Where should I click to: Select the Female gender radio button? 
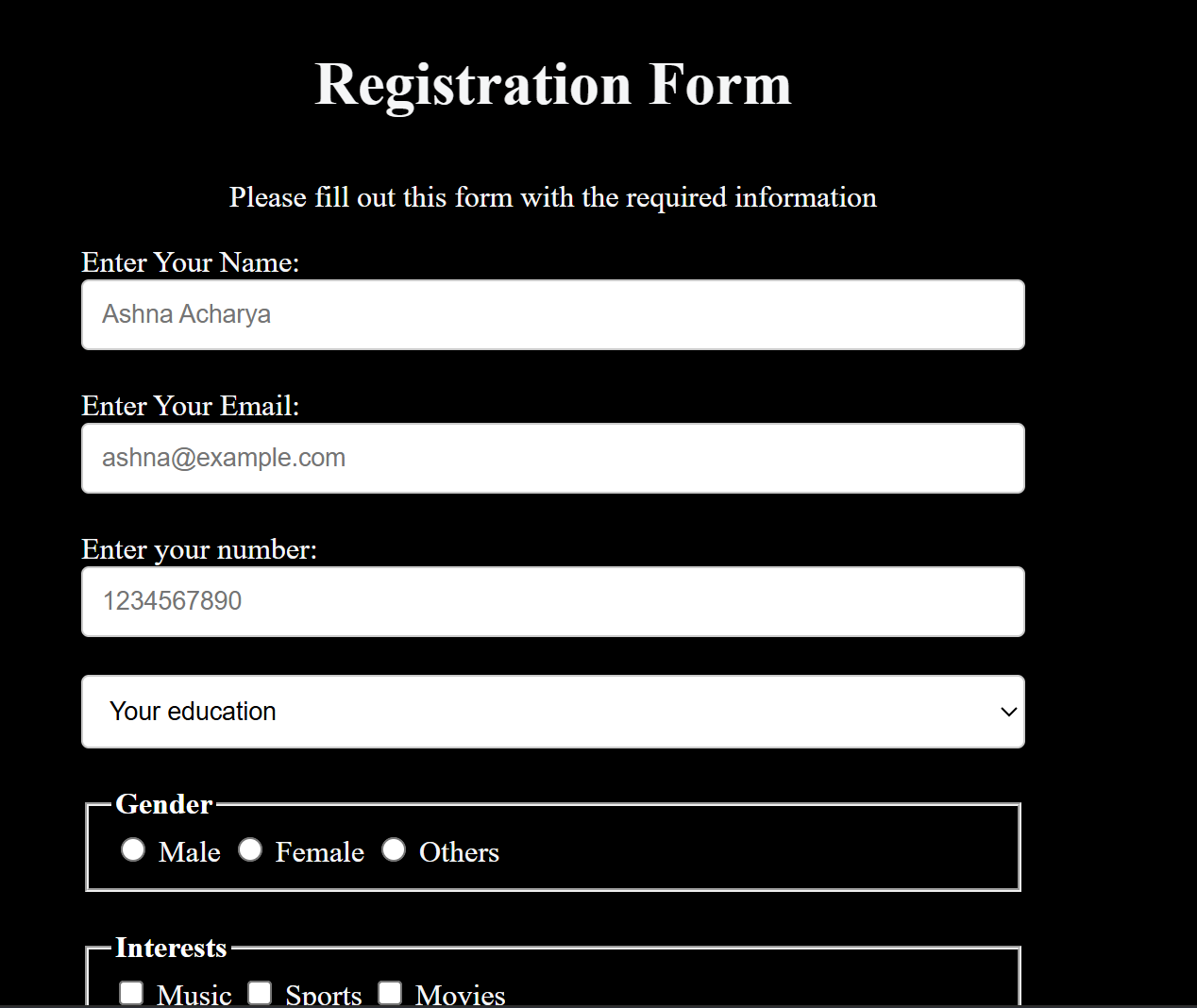[x=250, y=849]
